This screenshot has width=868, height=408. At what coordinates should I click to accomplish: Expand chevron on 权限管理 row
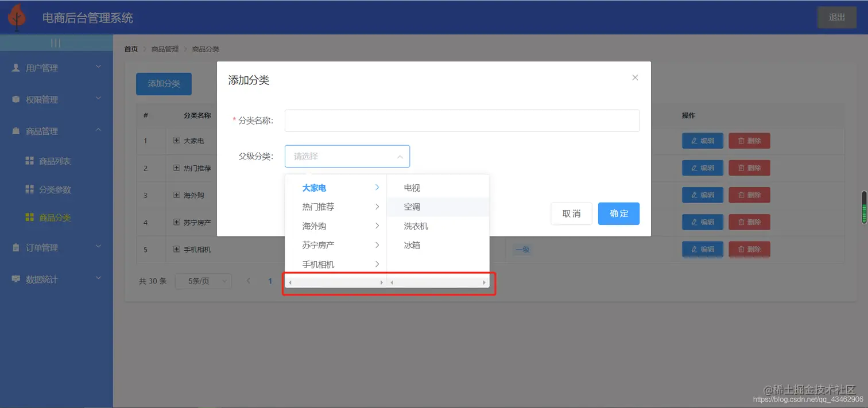coord(98,99)
